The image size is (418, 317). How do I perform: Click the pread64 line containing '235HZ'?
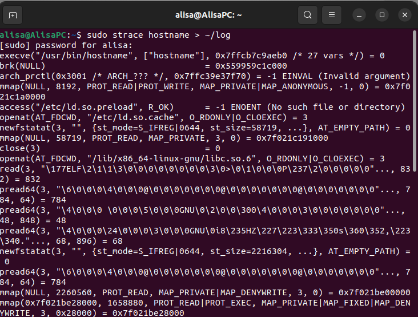point(205,236)
